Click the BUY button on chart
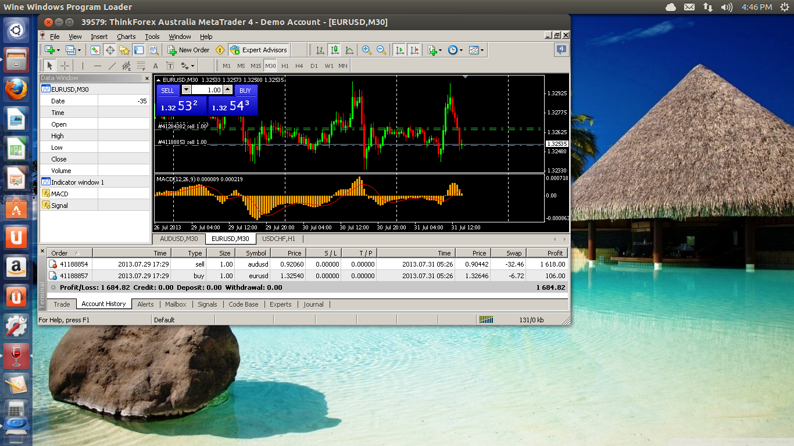 245,90
